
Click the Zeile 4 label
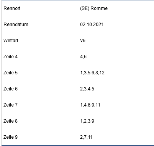(10, 57)
